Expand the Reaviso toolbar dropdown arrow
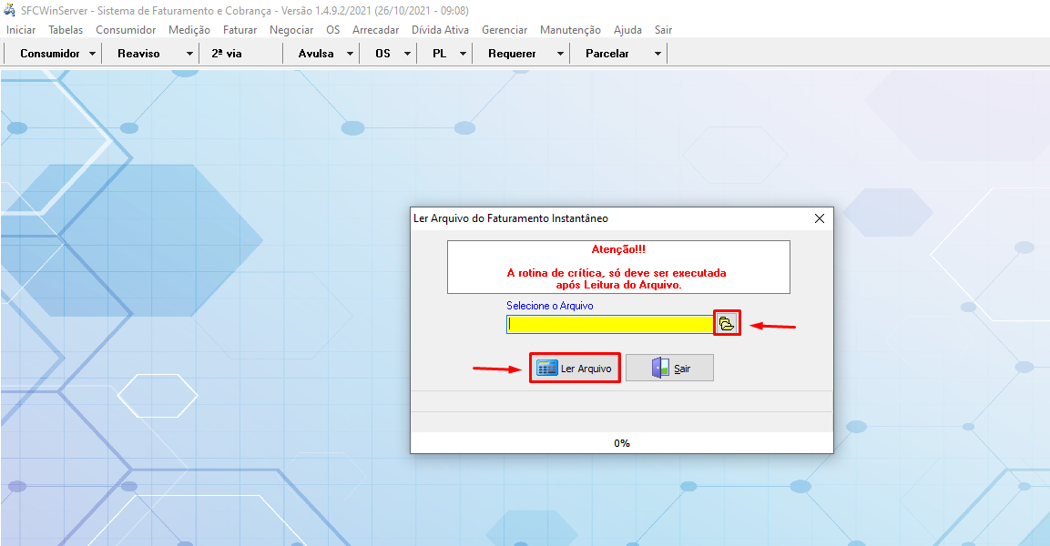Viewport: 1050px width, 546px height. tap(189, 54)
